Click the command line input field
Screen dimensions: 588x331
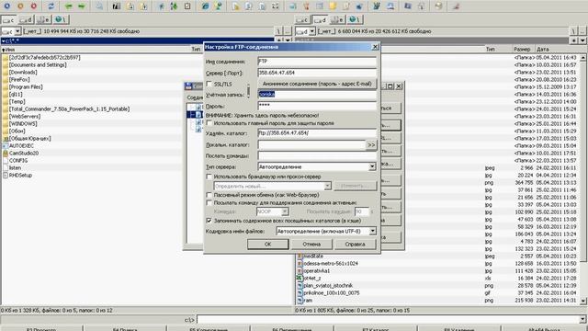[388, 320]
